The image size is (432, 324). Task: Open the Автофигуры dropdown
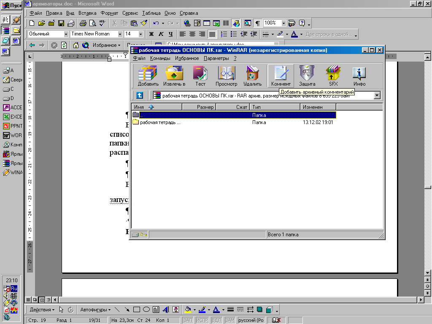point(95,310)
